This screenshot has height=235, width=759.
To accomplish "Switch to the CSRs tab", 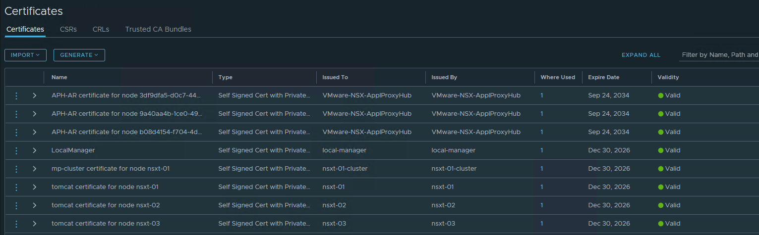I will (x=68, y=29).
